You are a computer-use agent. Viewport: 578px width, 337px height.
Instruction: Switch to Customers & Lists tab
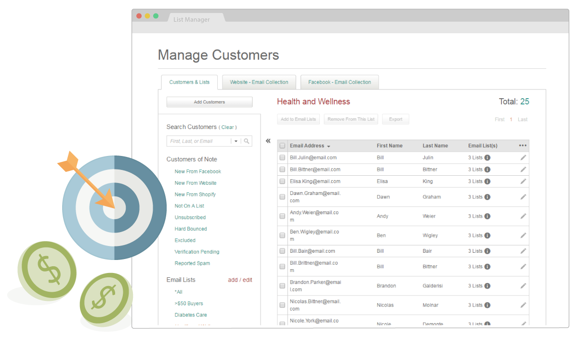(189, 82)
